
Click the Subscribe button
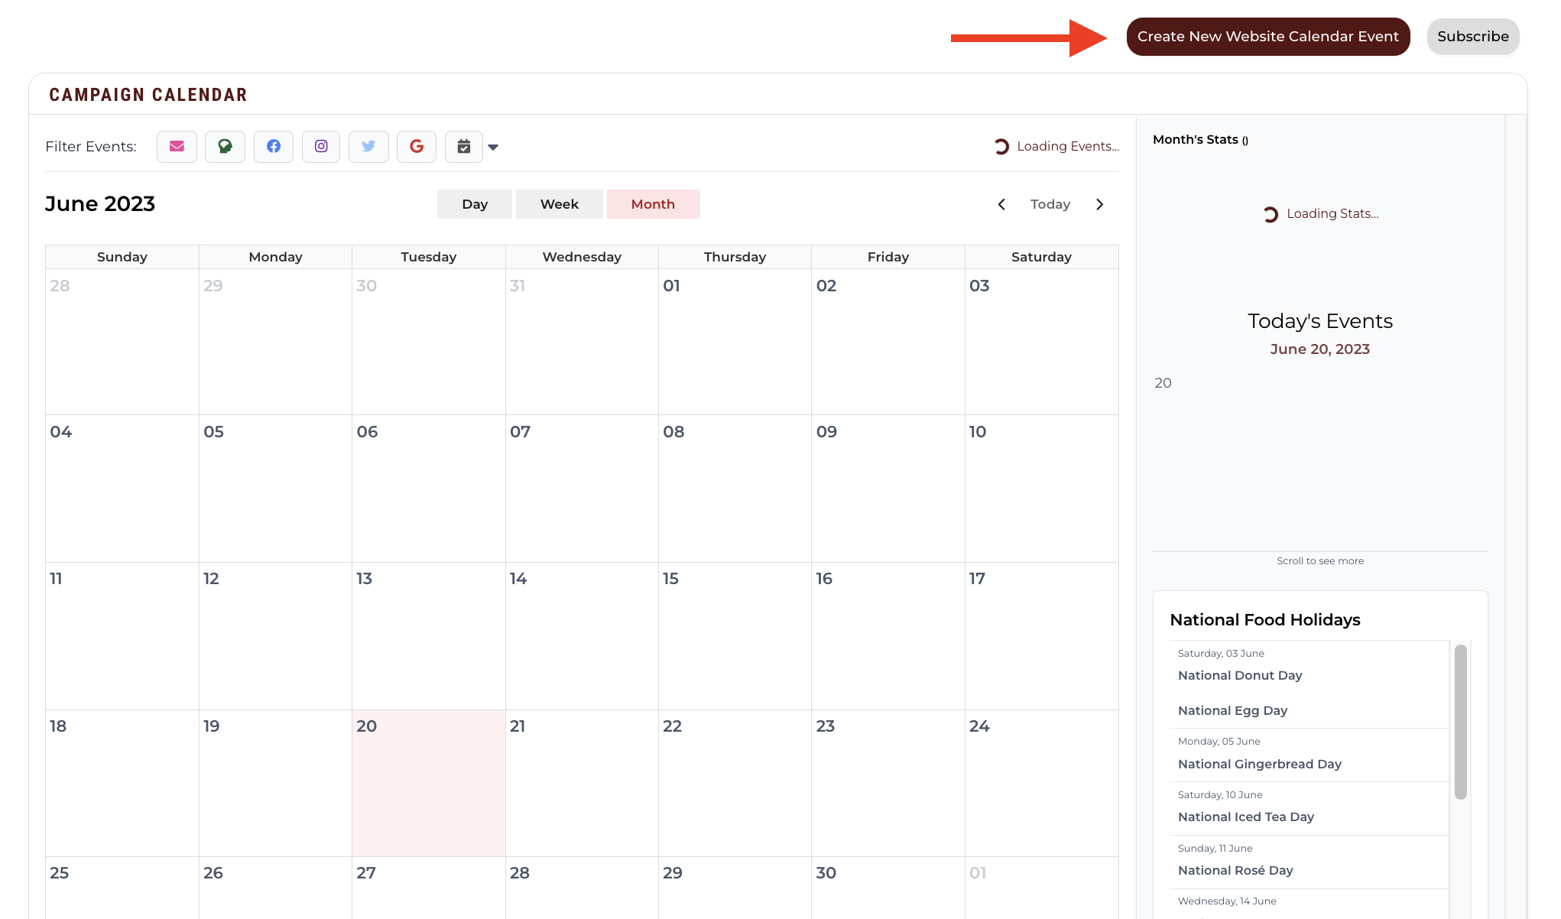(1472, 37)
